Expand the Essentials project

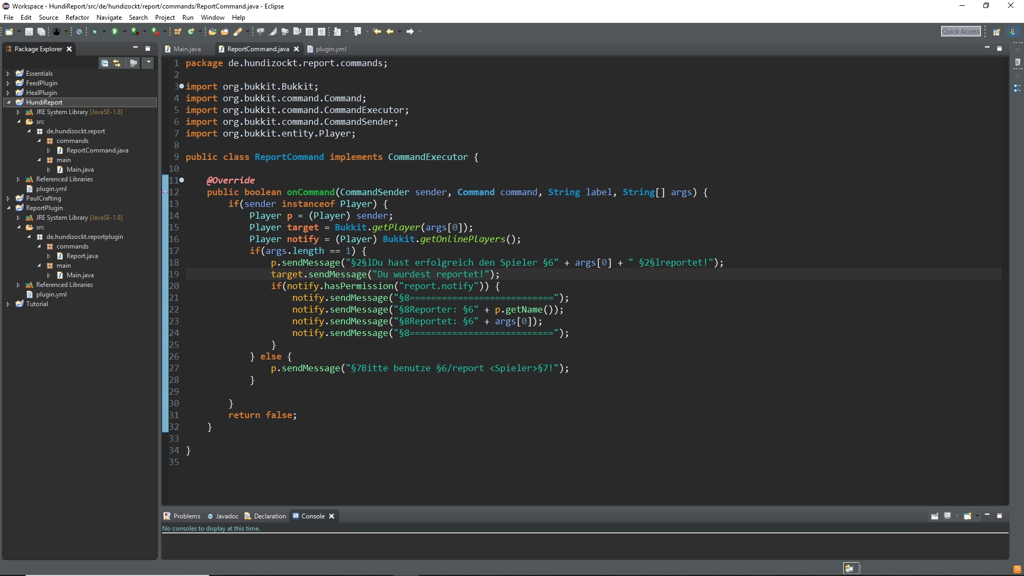pyautogui.click(x=8, y=74)
